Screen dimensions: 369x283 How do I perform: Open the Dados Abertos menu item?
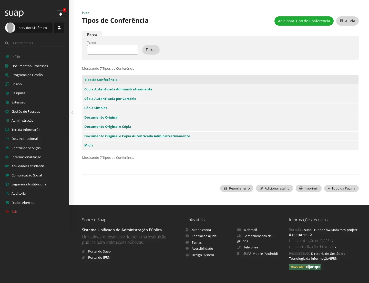click(x=23, y=203)
